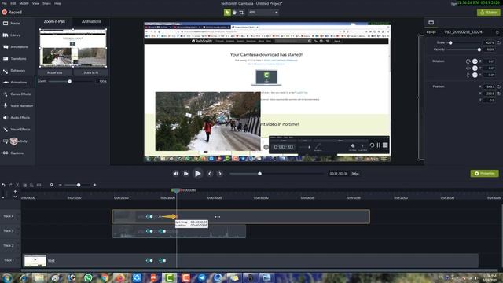Add a track with plus button
Screen dimensions: 503x283
(x=15, y=191)
